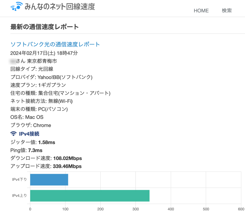Click the location text 東京都青梅市
The image size is (245, 212).
42,61
